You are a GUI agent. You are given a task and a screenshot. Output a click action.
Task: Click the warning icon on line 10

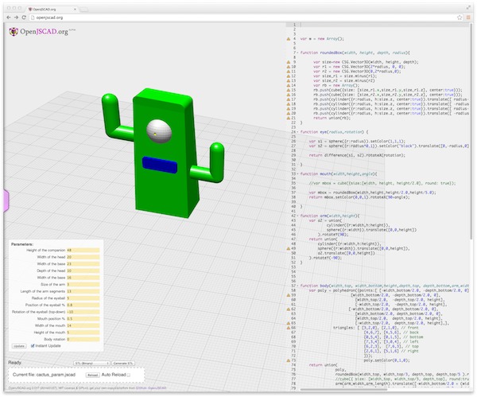point(289,67)
